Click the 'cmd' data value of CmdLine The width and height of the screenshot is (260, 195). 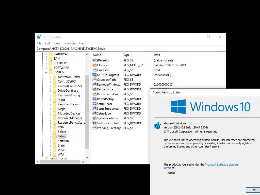pos(157,70)
